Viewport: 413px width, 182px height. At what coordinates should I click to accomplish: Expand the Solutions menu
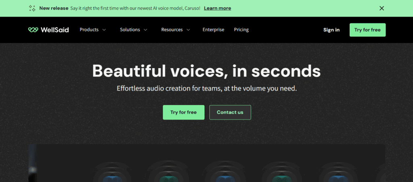133,30
